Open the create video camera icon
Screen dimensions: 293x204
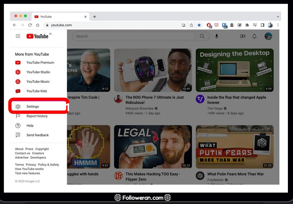click(x=243, y=36)
